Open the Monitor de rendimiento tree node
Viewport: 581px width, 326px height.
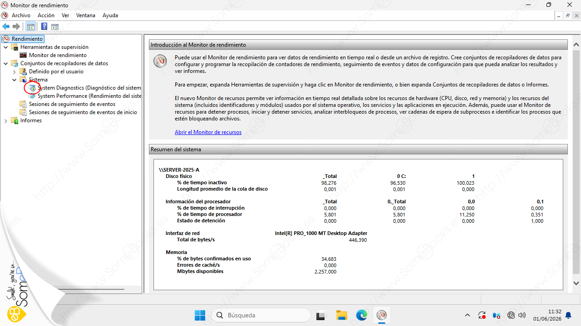click(57, 55)
